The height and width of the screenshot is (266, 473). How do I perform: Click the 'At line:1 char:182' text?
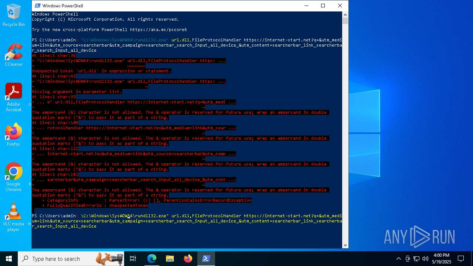[55, 174]
